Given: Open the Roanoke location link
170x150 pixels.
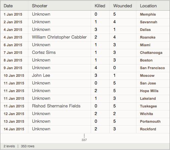Looking at the screenshot, I should (148, 37).
